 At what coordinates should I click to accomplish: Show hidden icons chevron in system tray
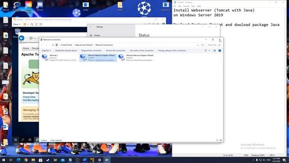coord(253,160)
